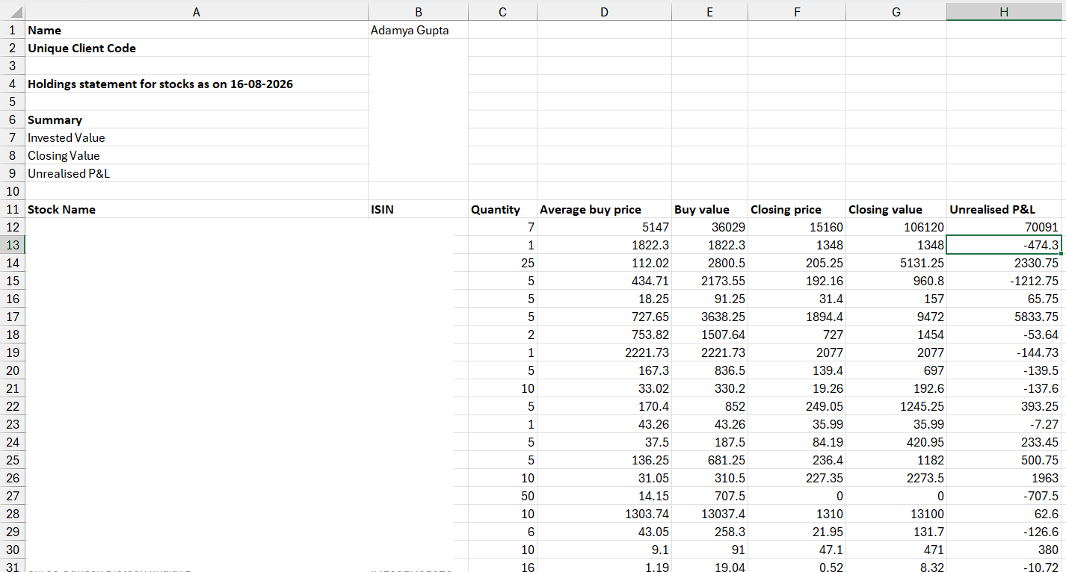This screenshot has height=572, width=1066.
Task: Select row 11 header
Action: point(13,209)
